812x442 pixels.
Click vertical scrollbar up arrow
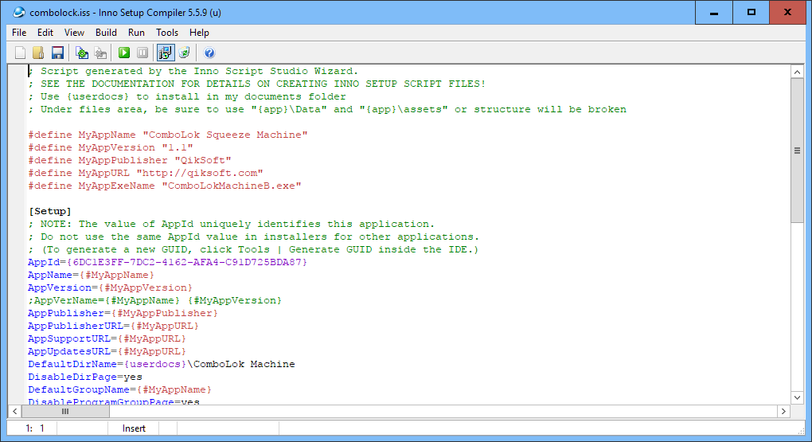(x=797, y=72)
